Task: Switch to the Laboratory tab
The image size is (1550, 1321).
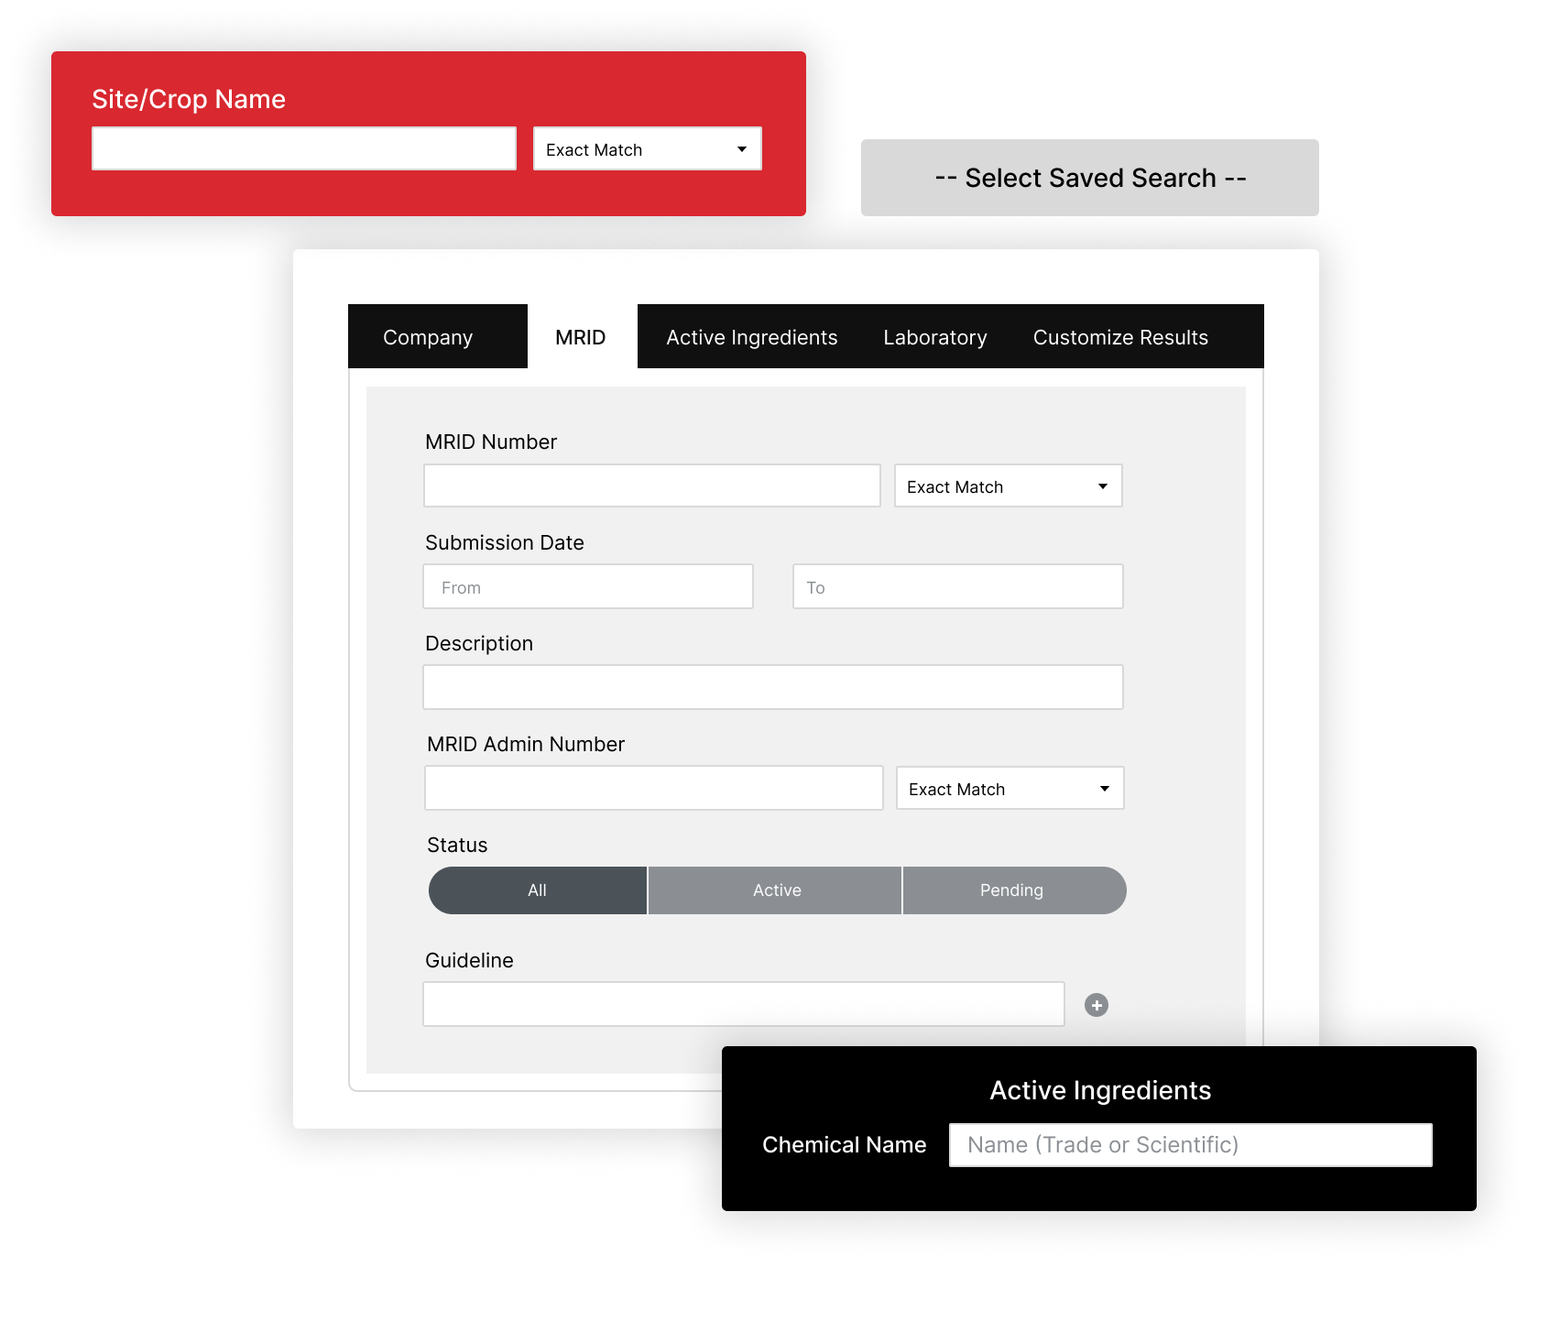Action: coord(935,337)
